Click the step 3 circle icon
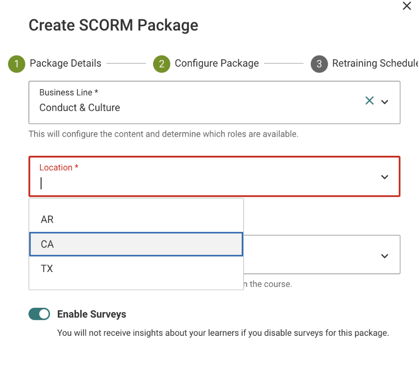Image resolution: width=419 pixels, height=375 pixels. click(319, 64)
